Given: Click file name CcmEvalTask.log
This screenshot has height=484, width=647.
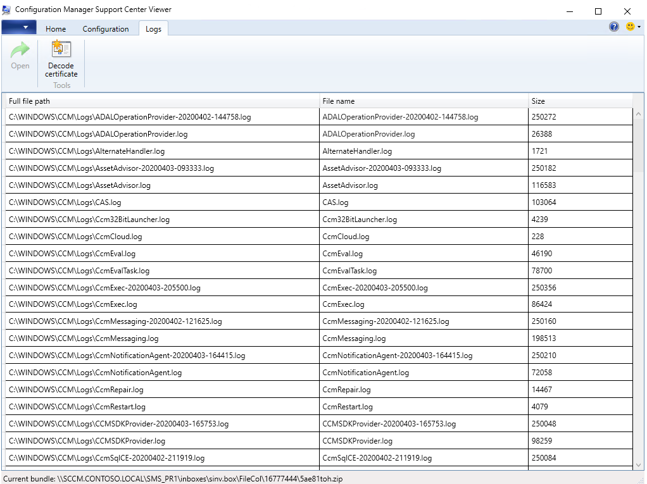Looking at the screenshot, I should coord(350,271).
